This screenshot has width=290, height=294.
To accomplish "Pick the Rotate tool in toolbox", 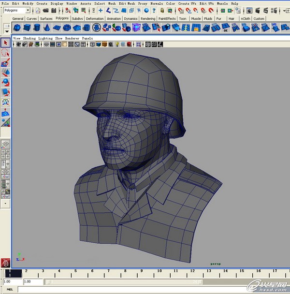I will tap(5, 82).
